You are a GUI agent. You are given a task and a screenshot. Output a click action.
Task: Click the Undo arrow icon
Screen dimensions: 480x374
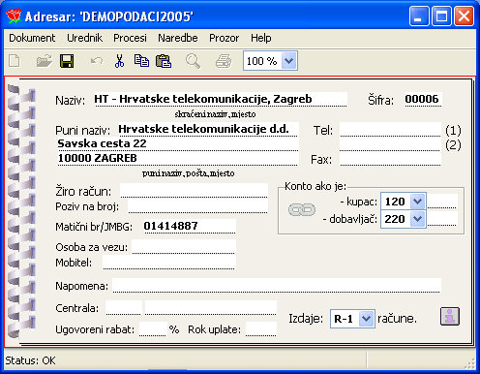[97, 61]
